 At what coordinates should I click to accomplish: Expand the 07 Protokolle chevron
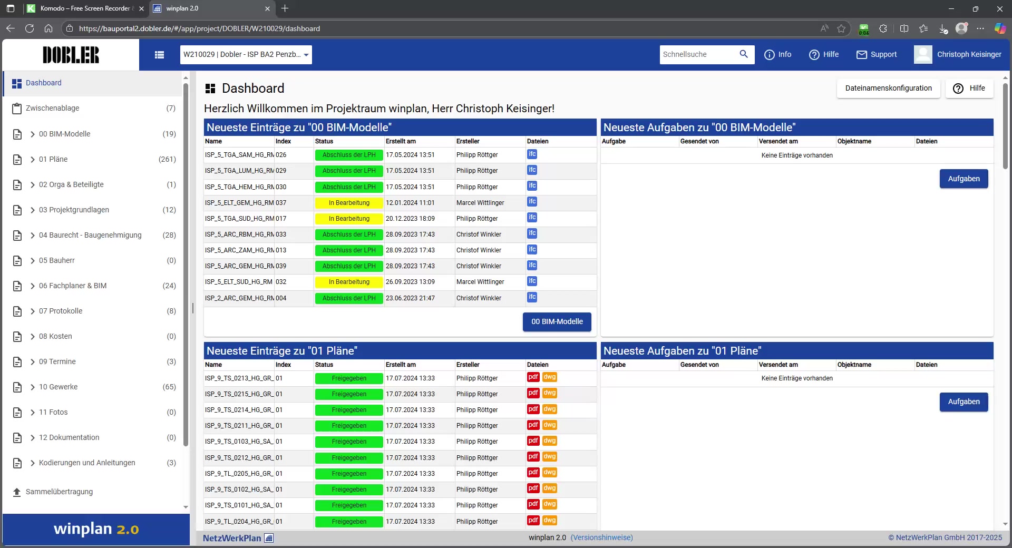[33, 311]
